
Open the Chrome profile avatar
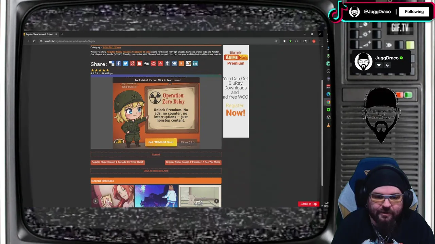click(x=314, y=41)
